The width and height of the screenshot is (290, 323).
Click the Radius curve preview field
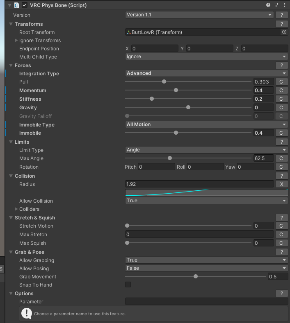(206, 192)
